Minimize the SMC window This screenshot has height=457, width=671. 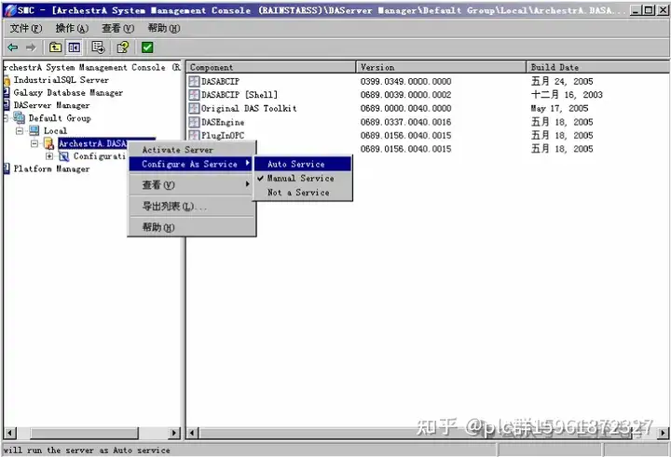(x=636, y=10)
